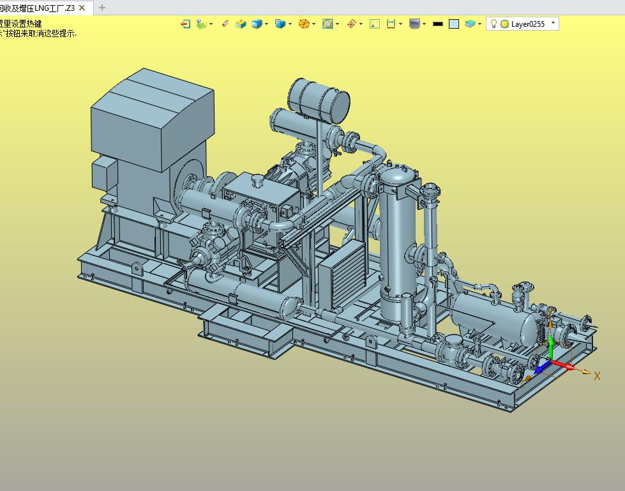Screen dimensions: 625x491
Task: Open the Layer0255 dropdown list
Action: coord(553,23)
